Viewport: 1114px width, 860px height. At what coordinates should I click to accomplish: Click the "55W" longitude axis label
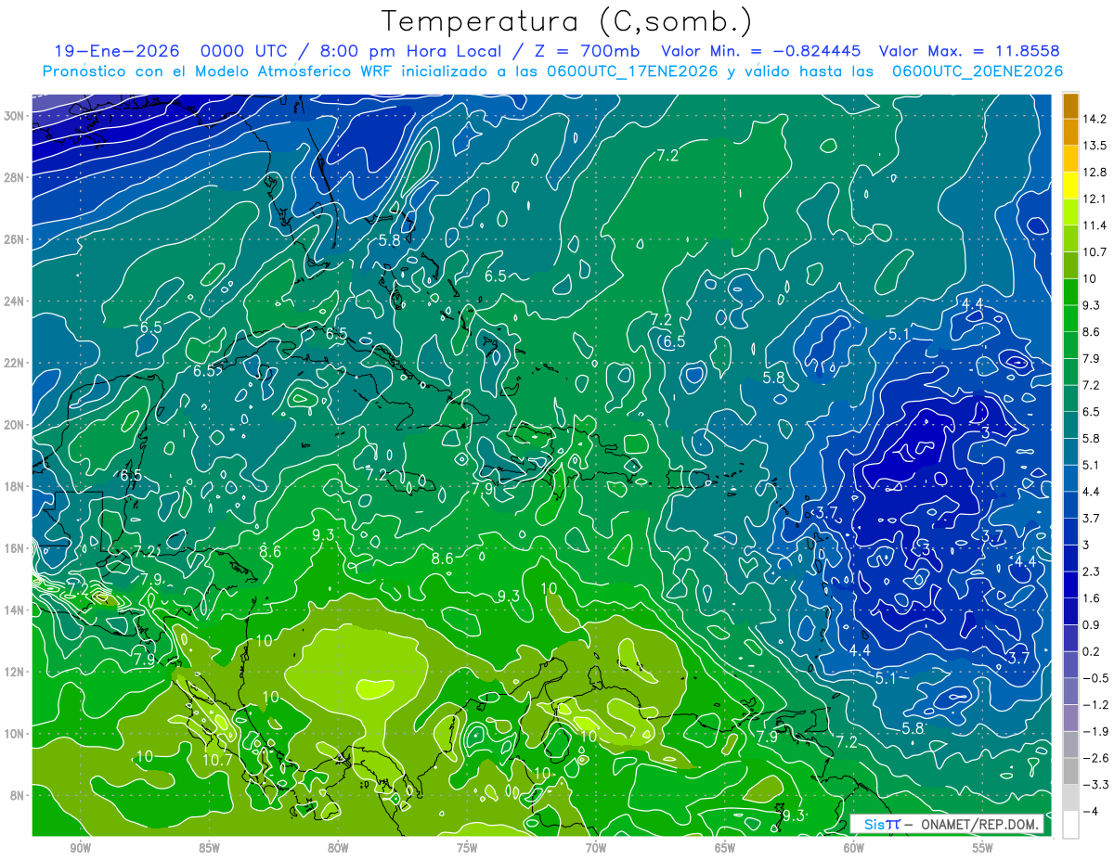click(x=983, y=849)
